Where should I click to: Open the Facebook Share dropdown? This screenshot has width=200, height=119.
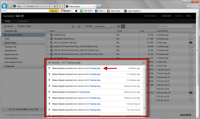(100, 11)
